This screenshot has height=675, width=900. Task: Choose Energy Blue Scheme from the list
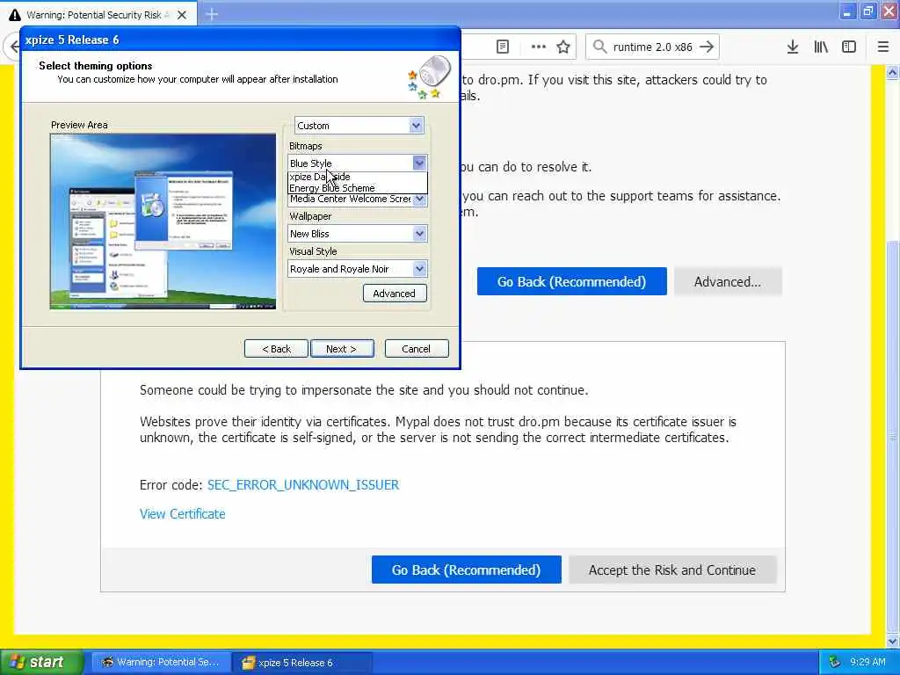click(357, 188)
